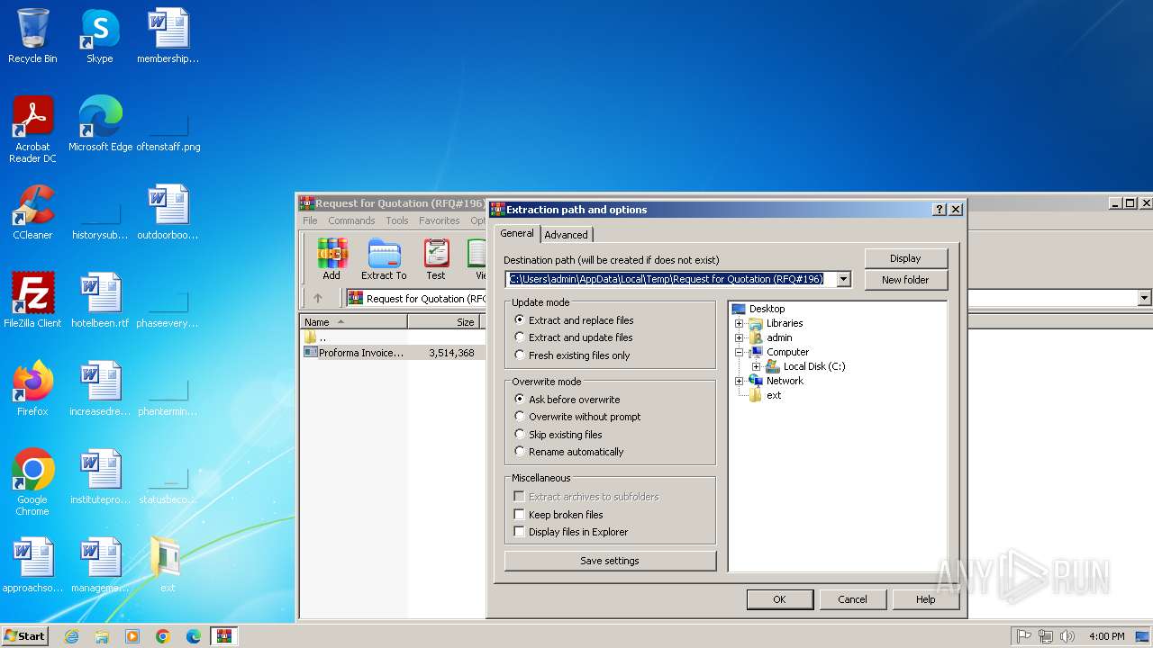Select the Proforma Invoice file row
This screenshot has width=1153, height=648.
(x=392, y=353)
